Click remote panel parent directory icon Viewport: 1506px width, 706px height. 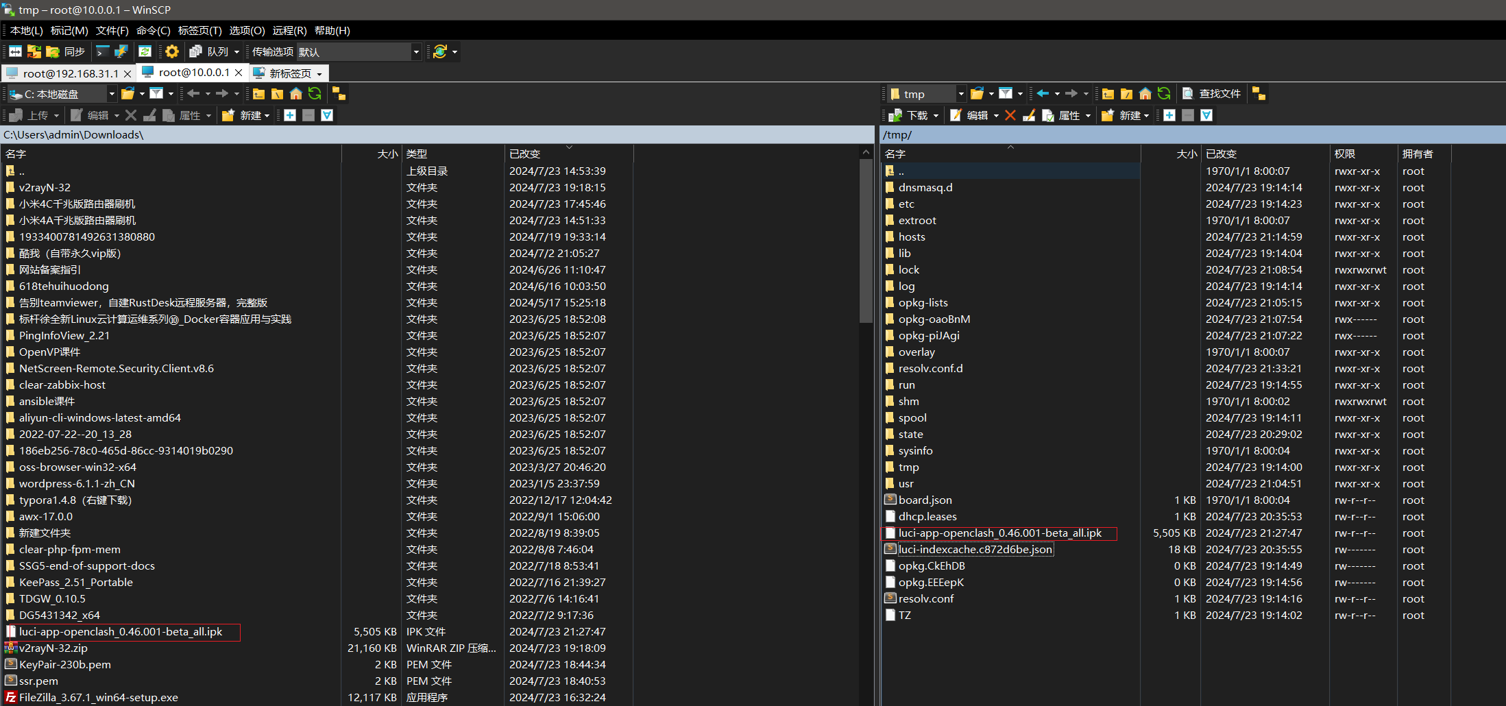coord(1108,94)
